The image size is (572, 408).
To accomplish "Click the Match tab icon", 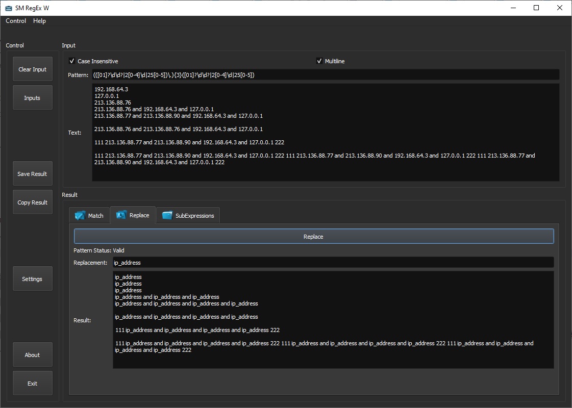I will pos(80,216).
